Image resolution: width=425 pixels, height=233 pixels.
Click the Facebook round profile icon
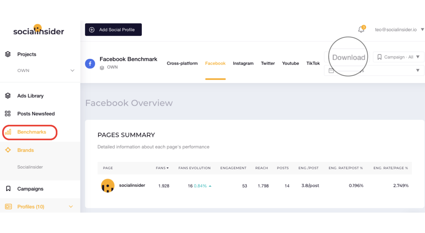click(x=90, y=64)
